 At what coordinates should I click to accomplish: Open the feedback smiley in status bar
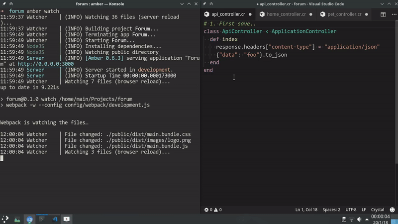click(392, 210)
